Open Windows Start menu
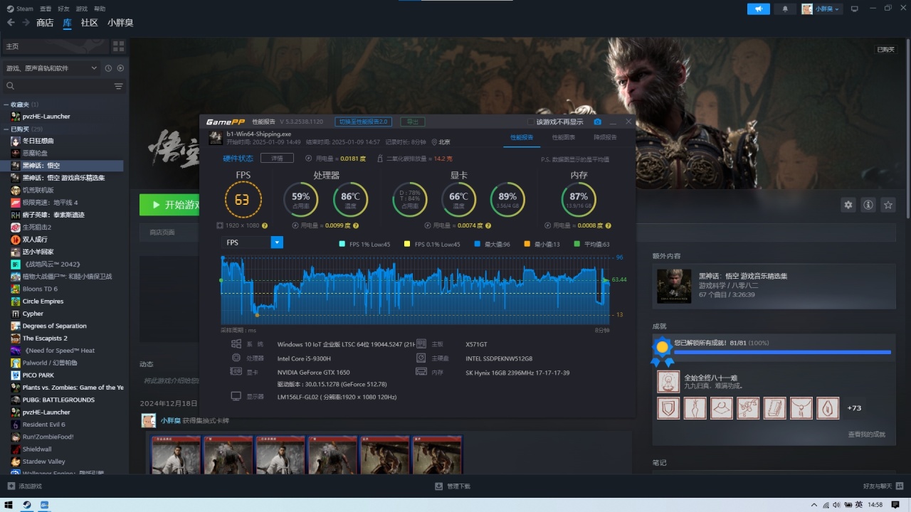Image resolution: width=911 pixels, height=512 pixels. [9, 505]
